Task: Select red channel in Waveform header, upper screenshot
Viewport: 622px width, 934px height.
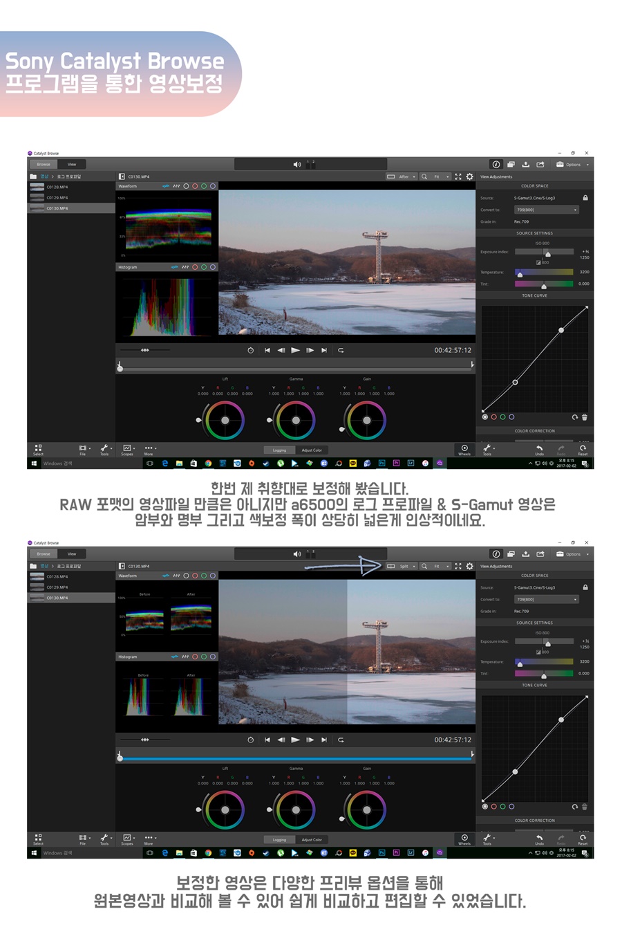Action: tap(195, 186)
